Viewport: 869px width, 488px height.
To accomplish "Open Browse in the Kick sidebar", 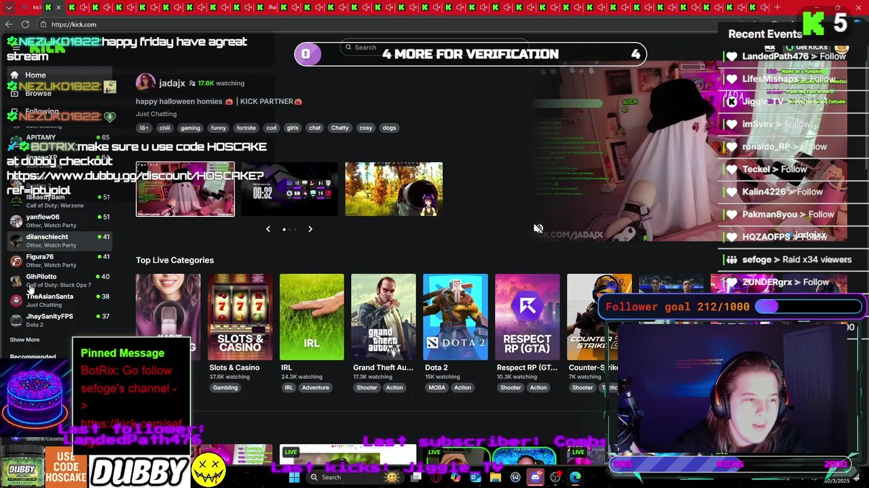I will (x=38, y=94).
